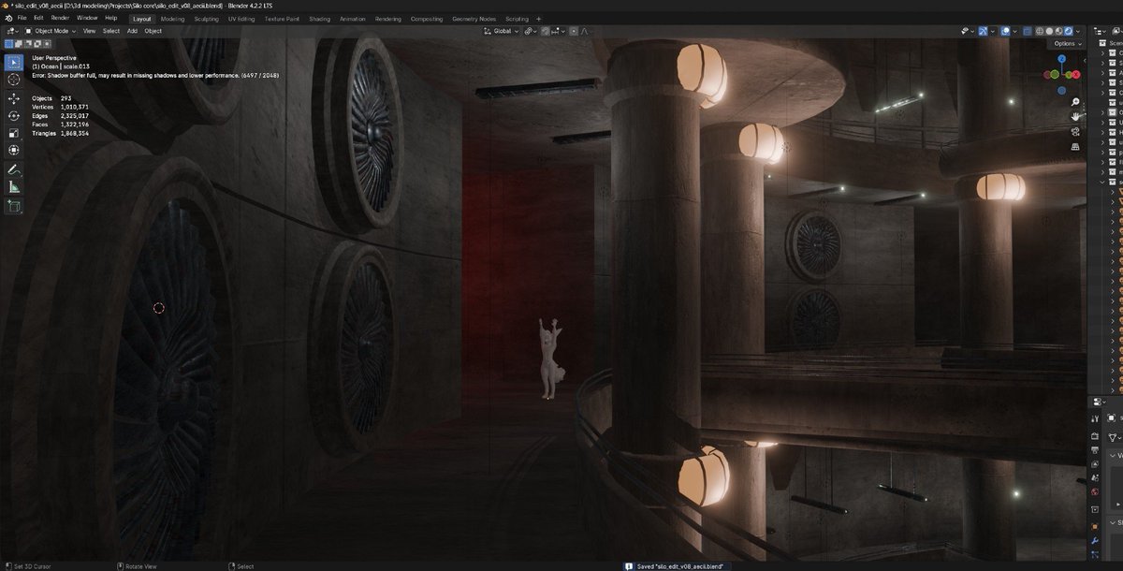Image resolution: width=1123 pixels, height=571 pixels.
Task: Switch to the Shading workspace tab
Action: 319,19
